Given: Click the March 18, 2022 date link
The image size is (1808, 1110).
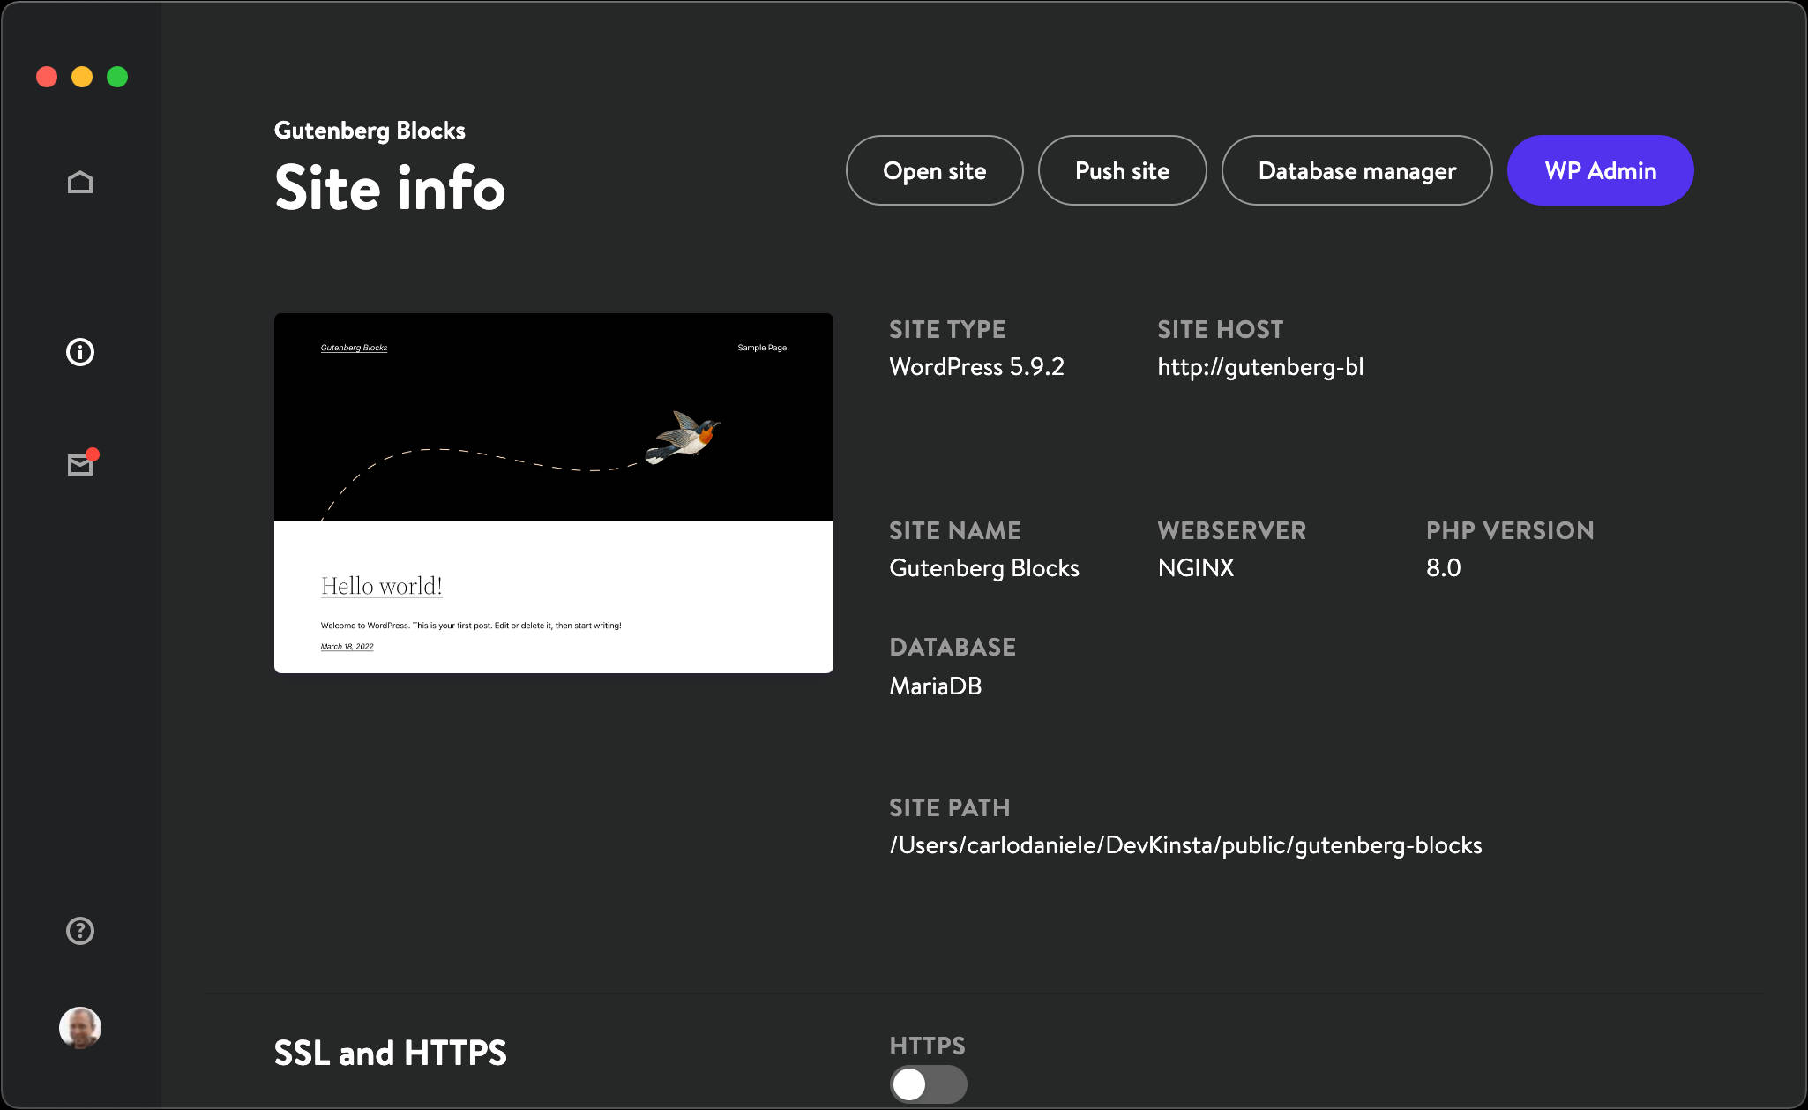Looking at the screenshot, I should click(347, 646).
